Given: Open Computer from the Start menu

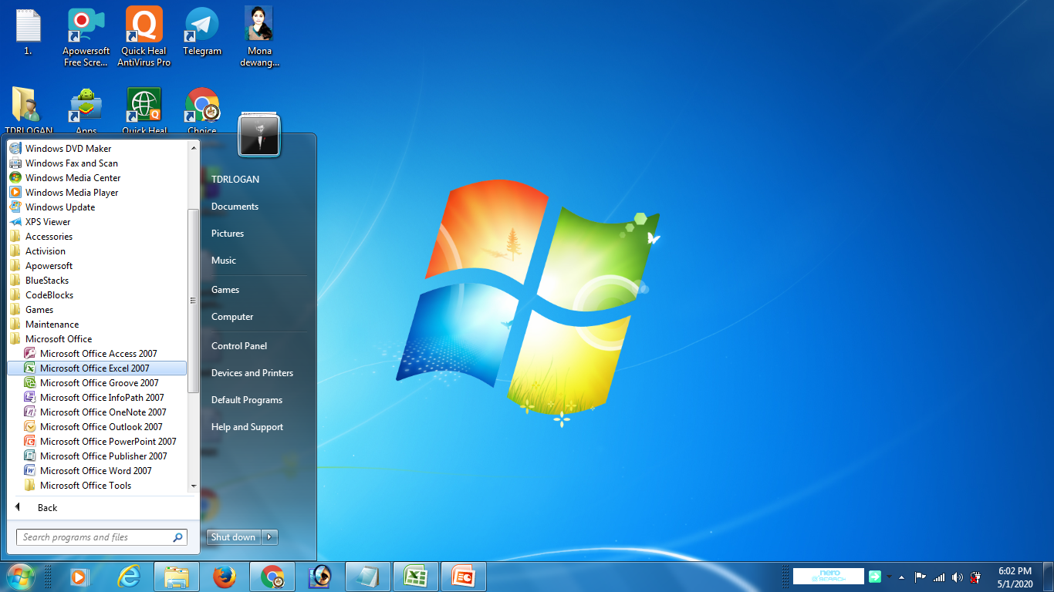Looking at the screenshot, I should coord(232,317).
